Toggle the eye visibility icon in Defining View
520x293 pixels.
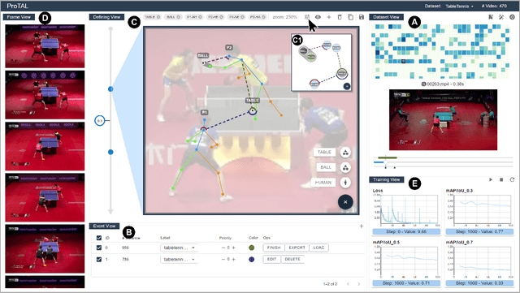point(318,17)
